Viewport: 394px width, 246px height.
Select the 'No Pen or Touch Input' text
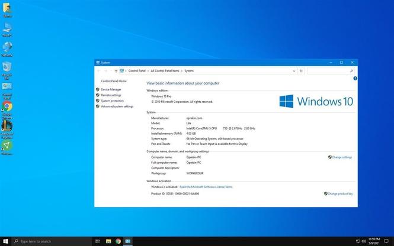tap(217, 144)
